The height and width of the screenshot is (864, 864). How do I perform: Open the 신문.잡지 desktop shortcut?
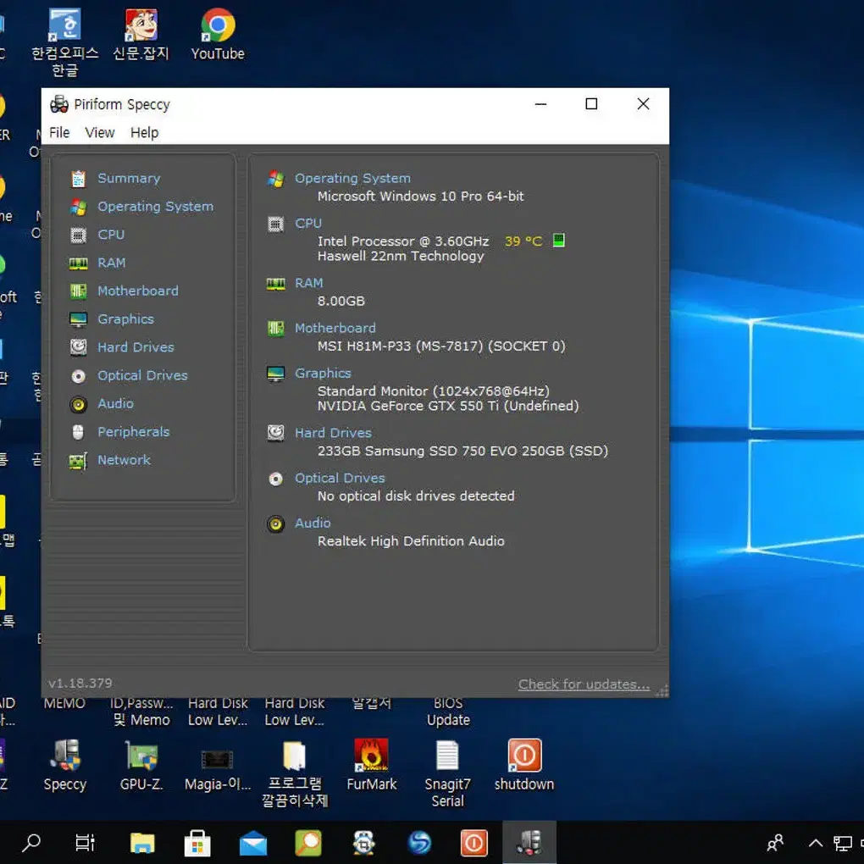[x=141, y=34]
